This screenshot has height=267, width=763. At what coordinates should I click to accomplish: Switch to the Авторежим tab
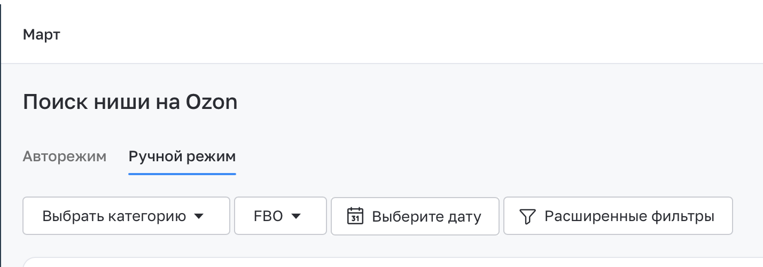[65, 156]
